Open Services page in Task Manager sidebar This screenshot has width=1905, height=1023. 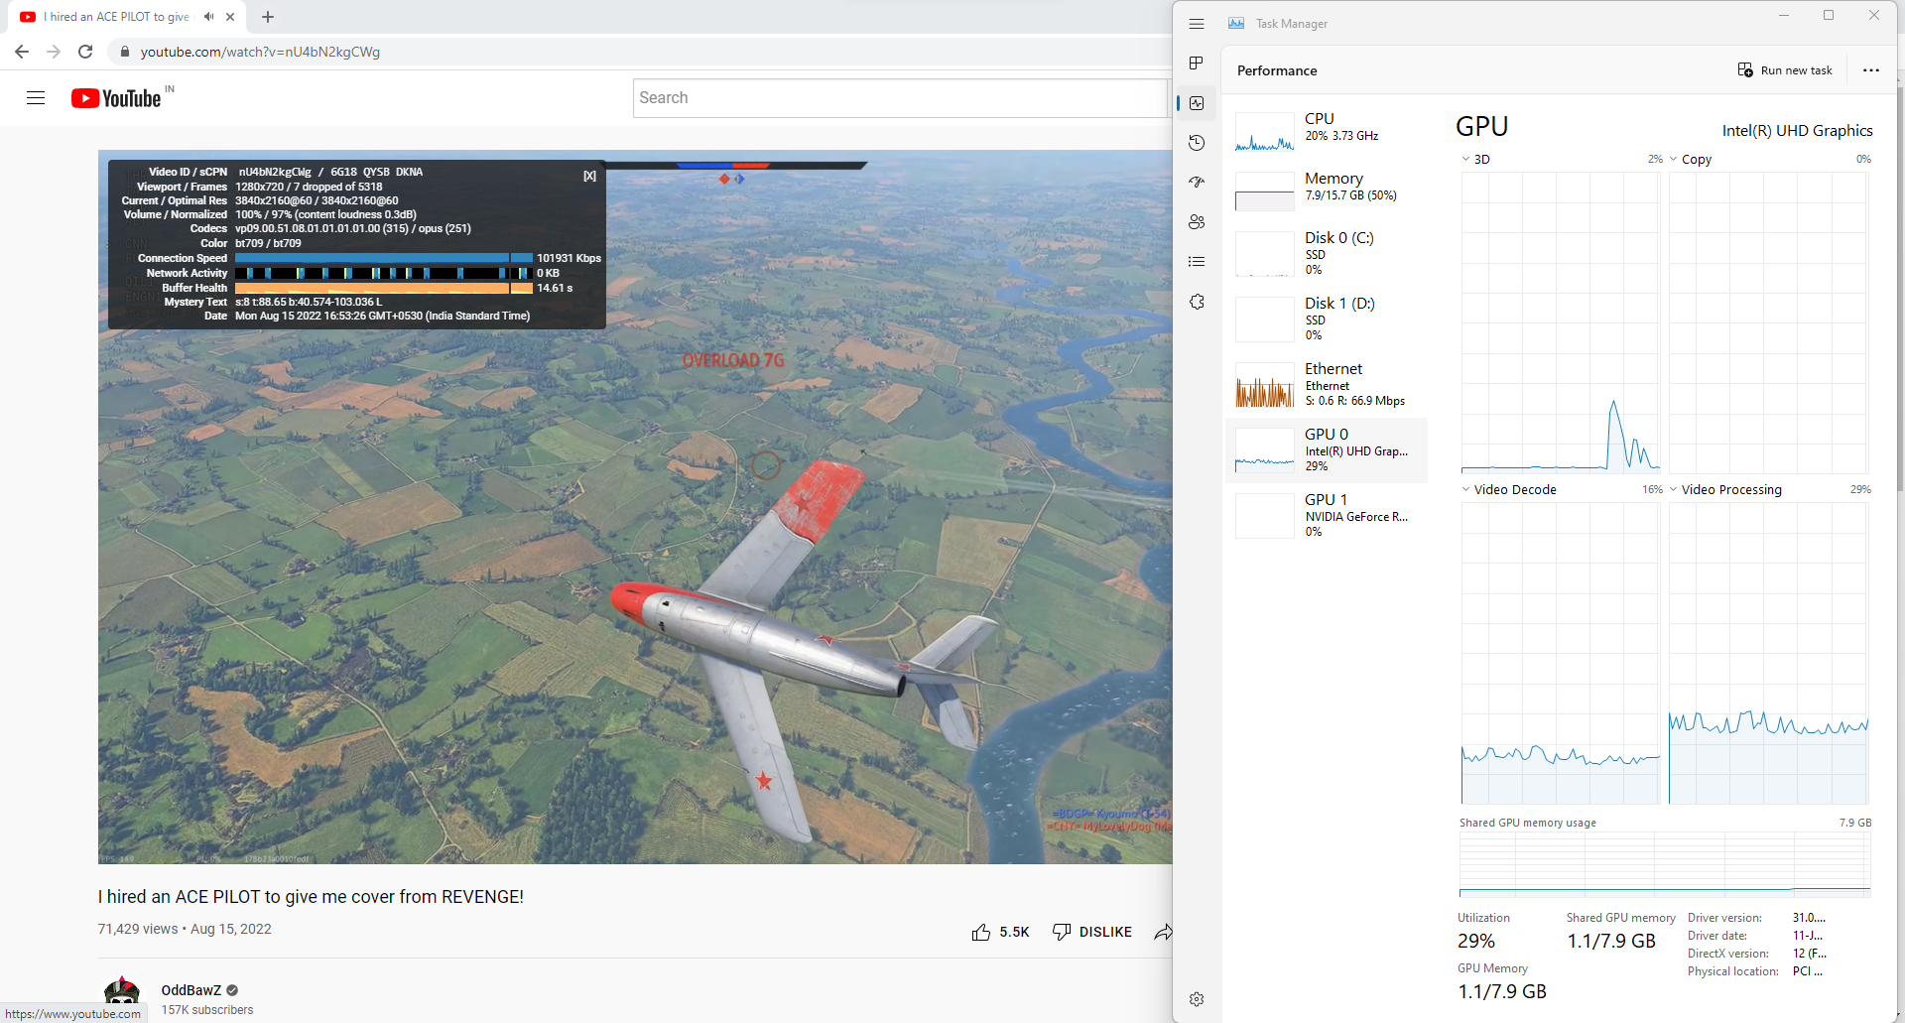click(1197, 302)
